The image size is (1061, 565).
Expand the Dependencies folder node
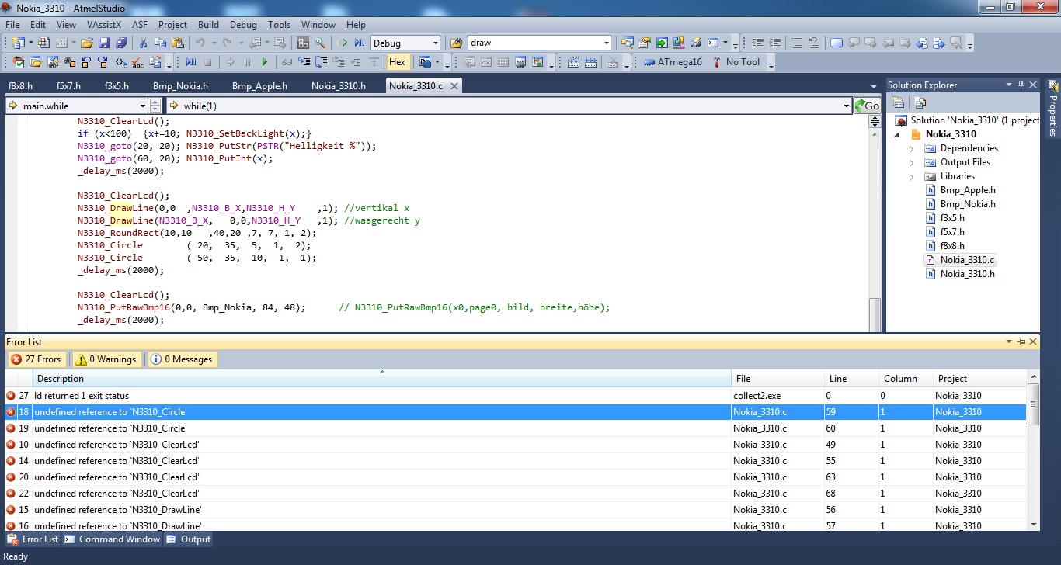pos(912,148)
